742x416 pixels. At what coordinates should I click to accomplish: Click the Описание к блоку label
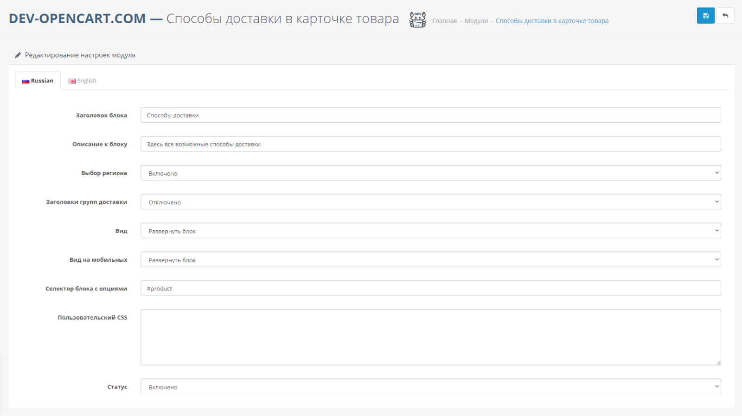100,145
